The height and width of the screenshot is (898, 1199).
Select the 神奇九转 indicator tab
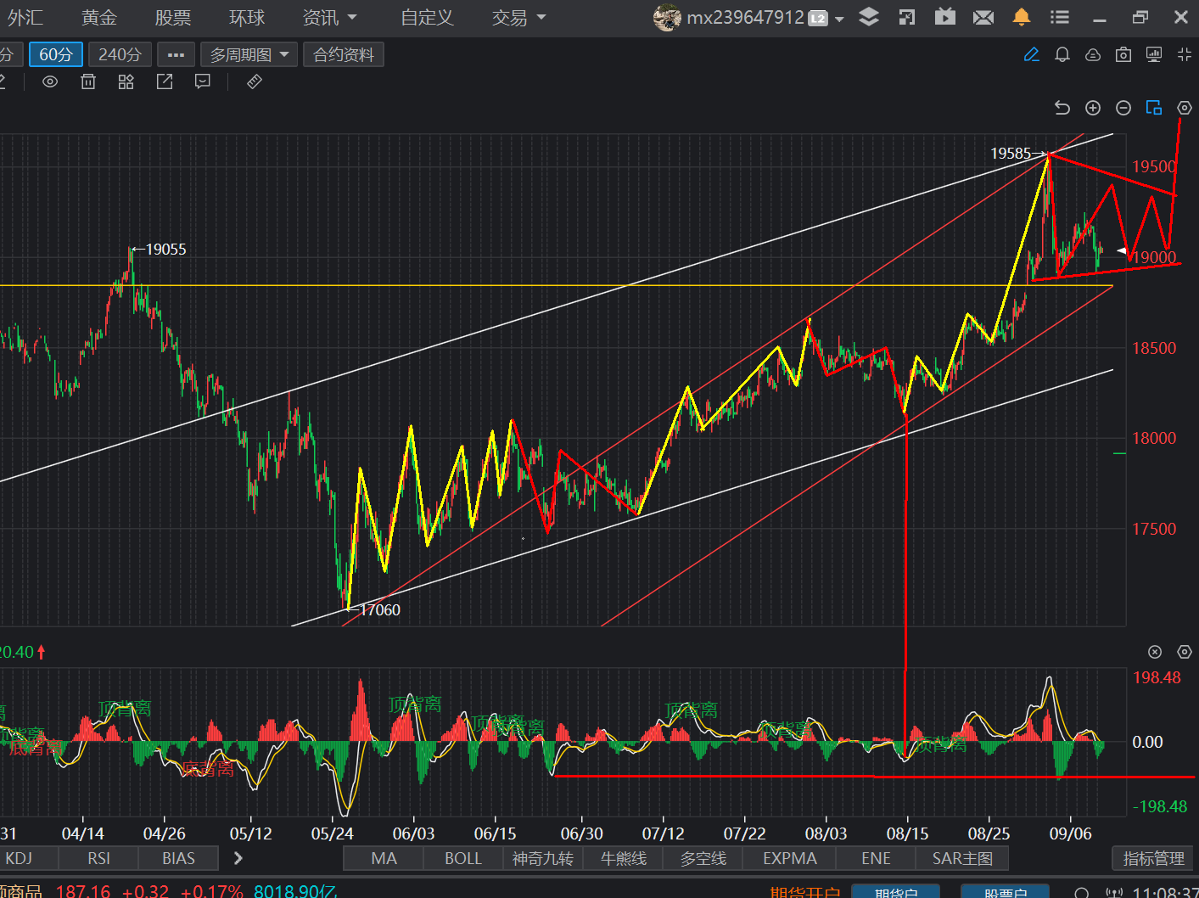[x=543, y=858]
